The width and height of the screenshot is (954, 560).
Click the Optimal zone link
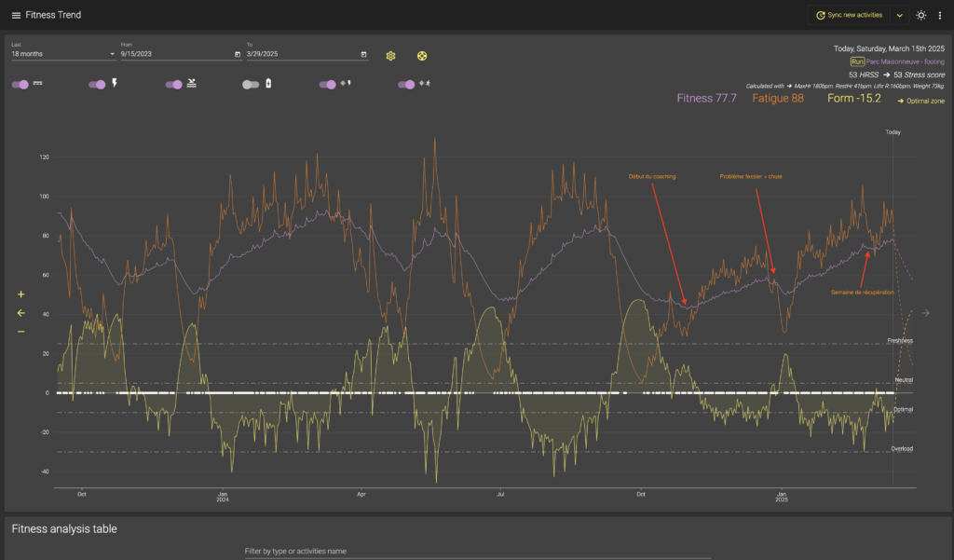pos(921,101)
